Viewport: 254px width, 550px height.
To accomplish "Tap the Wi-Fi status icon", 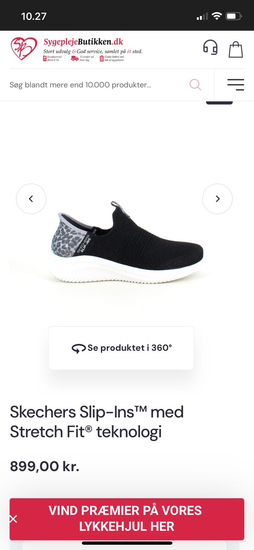I will [217, 16].
